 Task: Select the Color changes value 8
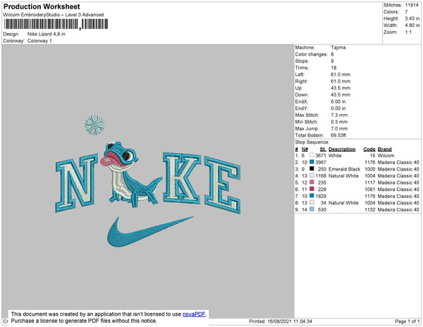click(x=332, y=54)
